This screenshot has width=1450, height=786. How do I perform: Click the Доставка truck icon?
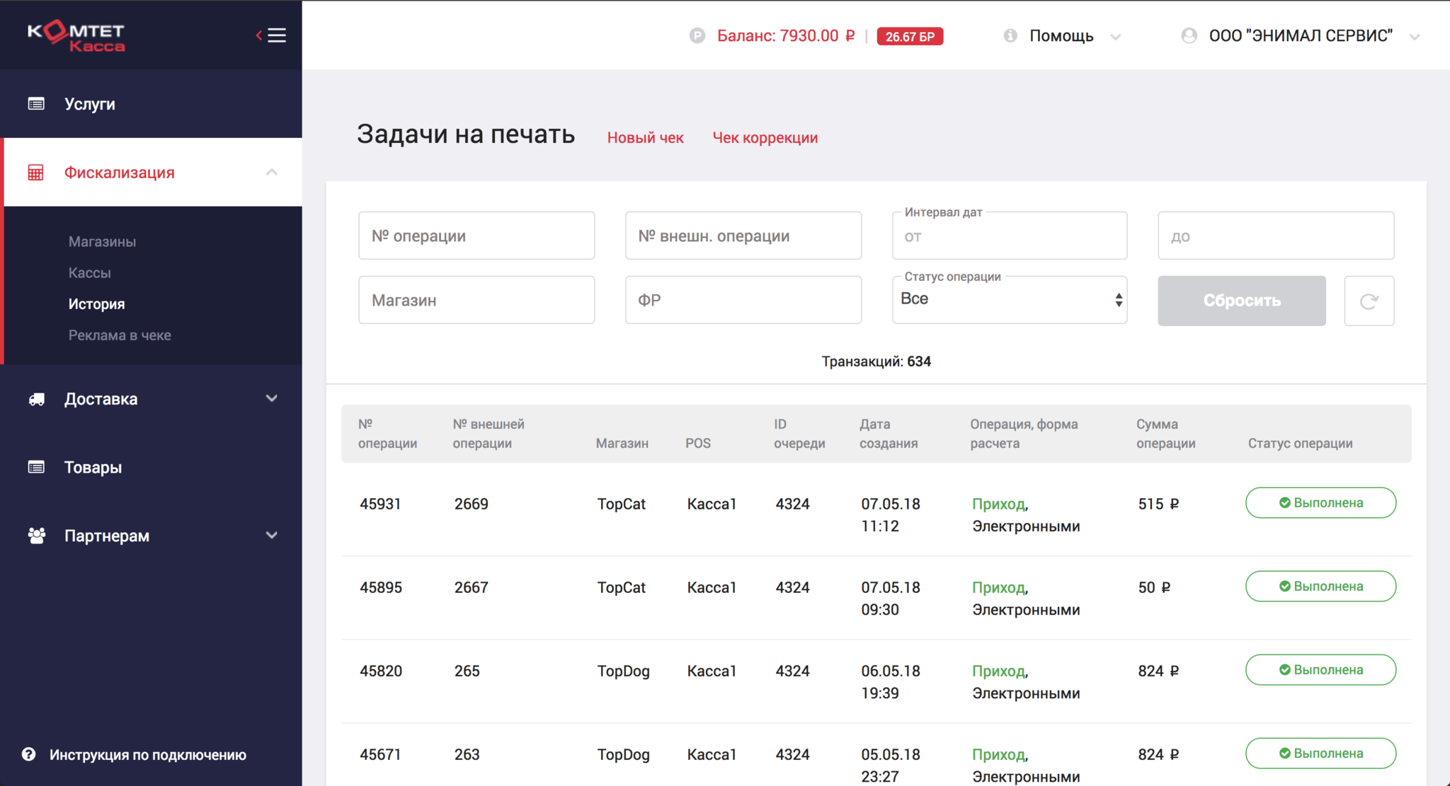click(36, 399)
